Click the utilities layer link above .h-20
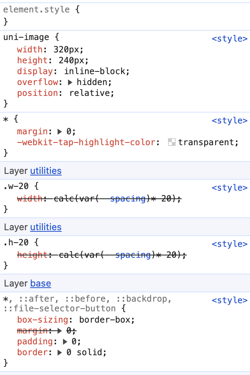This screenshot has height=375, width=250. (46, 227)
